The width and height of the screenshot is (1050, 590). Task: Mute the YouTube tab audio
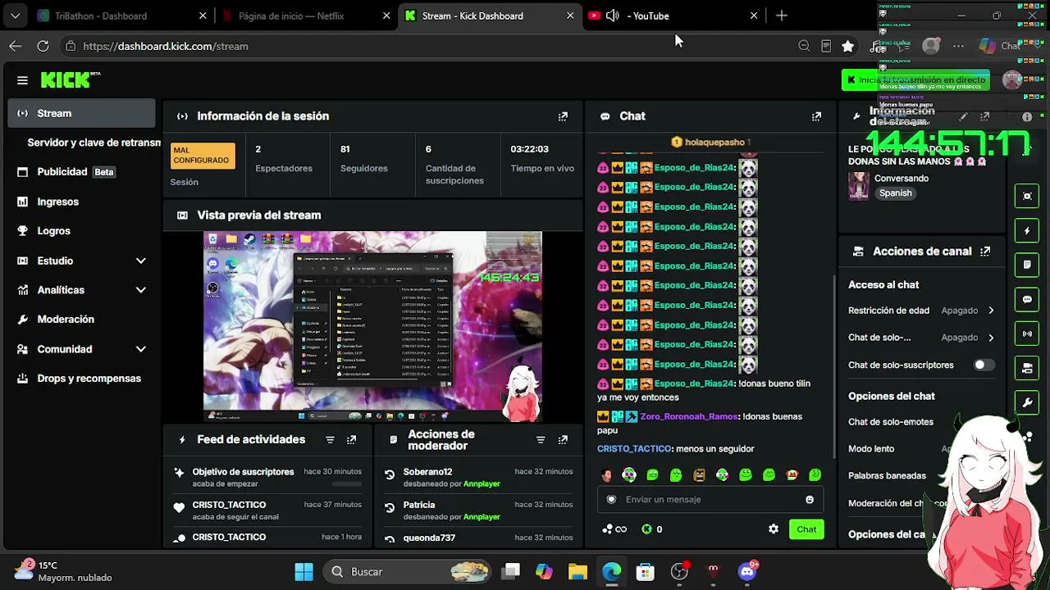point(612,16)
